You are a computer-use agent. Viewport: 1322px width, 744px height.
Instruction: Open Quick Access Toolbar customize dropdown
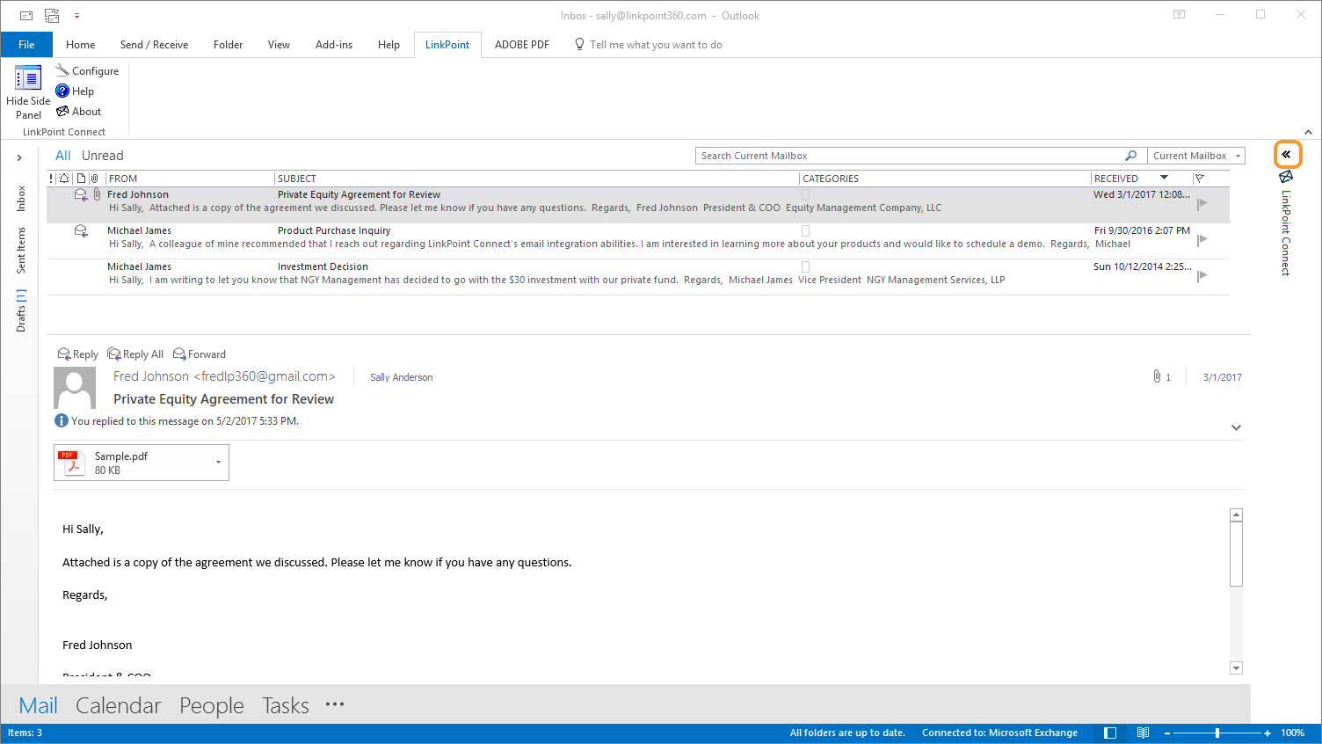(76, 16)
